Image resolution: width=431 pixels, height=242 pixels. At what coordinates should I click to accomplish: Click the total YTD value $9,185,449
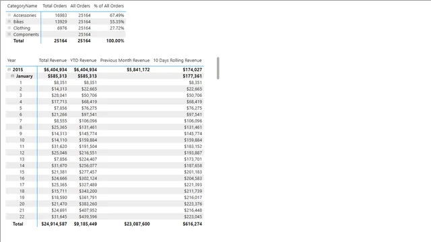pos(86,224)
